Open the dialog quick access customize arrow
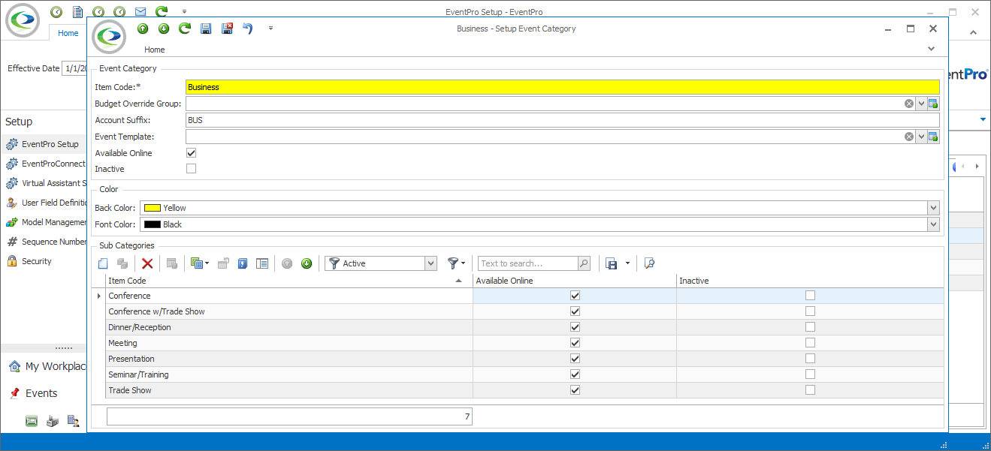This screenshot has height=451, width=991. point(270,29)
